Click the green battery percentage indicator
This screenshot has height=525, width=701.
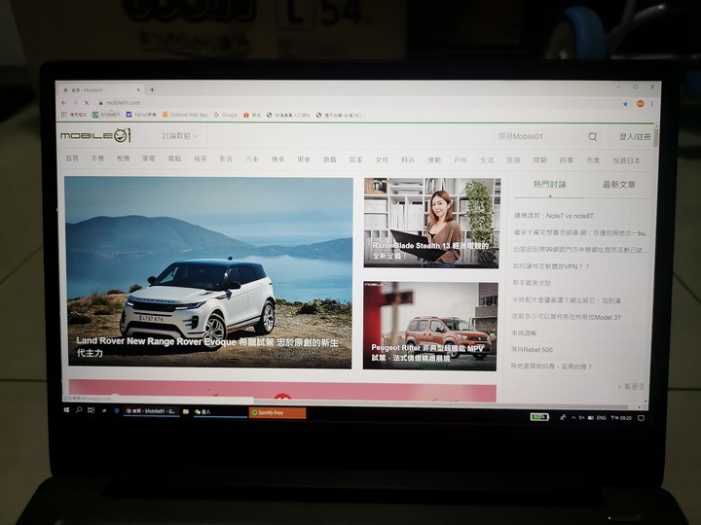click(539, 417)
